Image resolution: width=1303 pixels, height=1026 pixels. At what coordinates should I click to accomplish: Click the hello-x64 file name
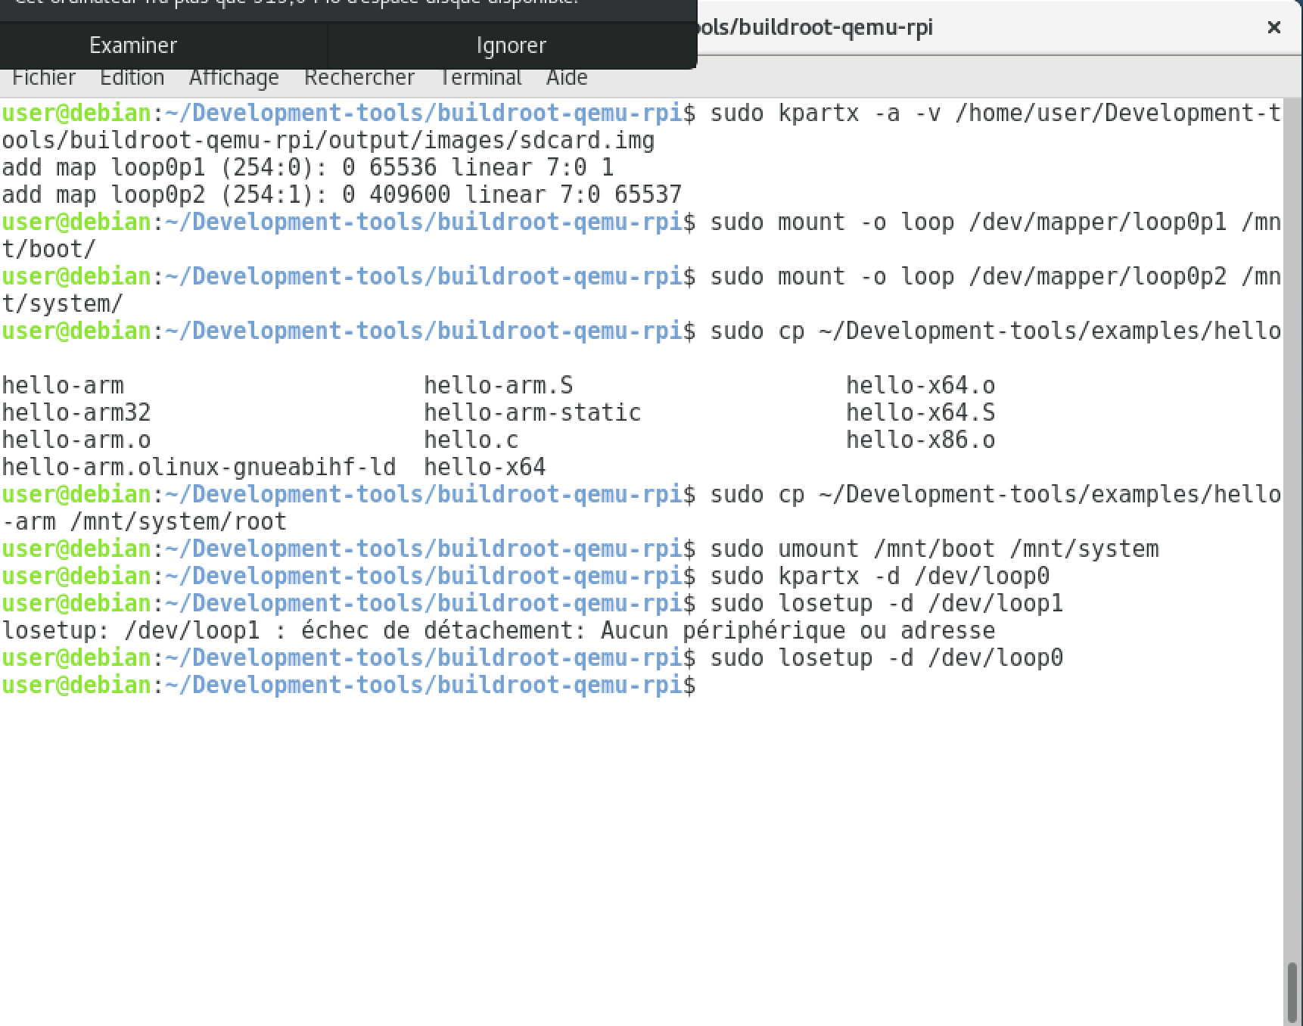tap(485, 467)
